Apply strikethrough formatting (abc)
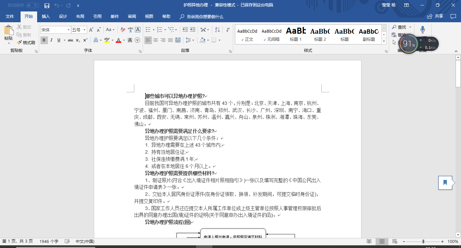461x248 pixels. click(x=71, y=40)
